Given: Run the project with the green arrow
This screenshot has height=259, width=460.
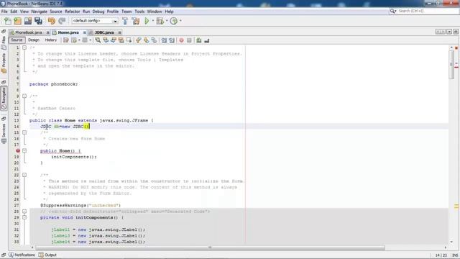Looking at the screenshot, I should (x=147, y=21).
